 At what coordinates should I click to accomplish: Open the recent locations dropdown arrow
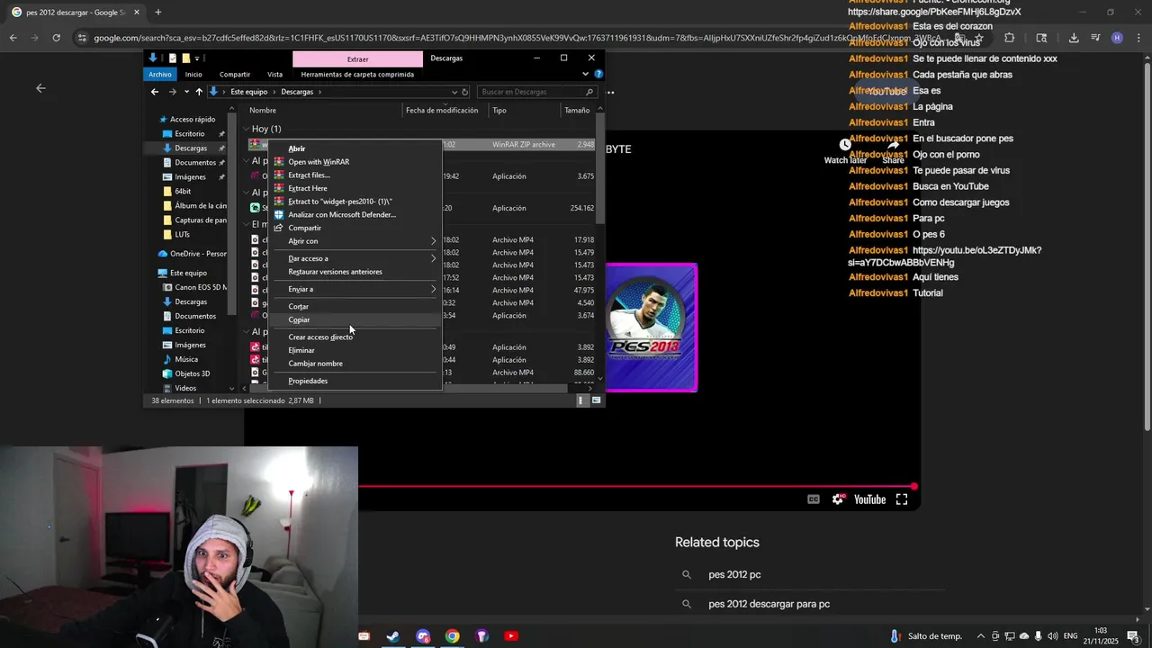(x=186, y=92)
